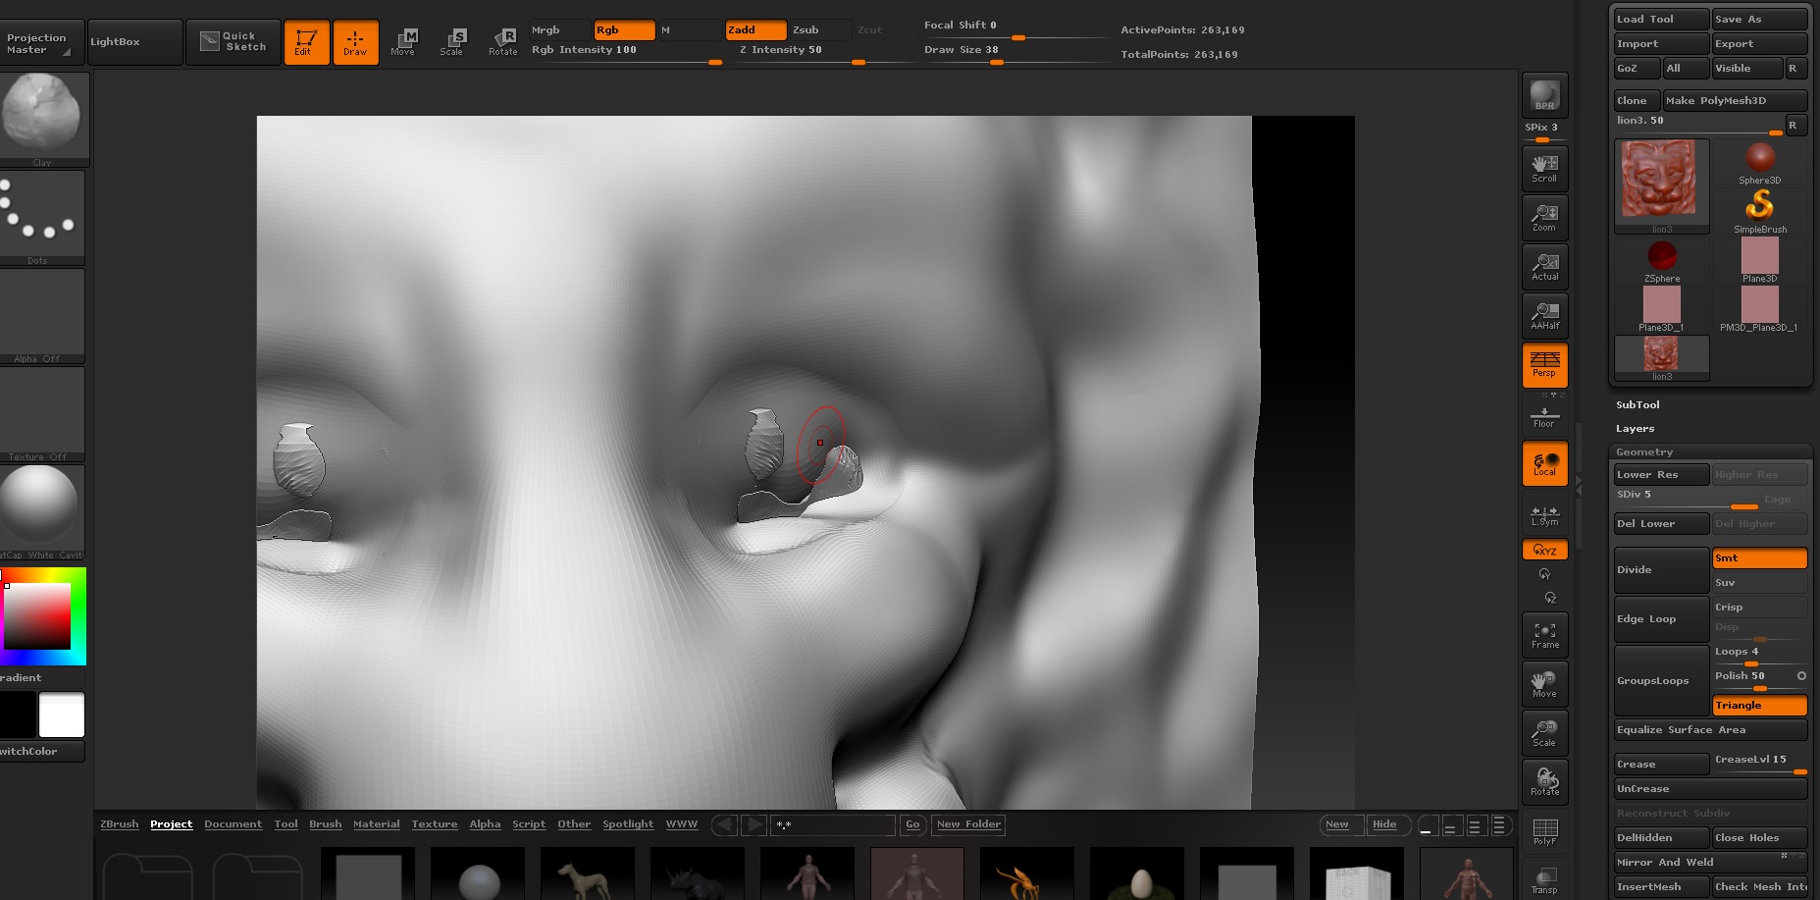Click the Scroll document icon

click(x=1544, y=168)
